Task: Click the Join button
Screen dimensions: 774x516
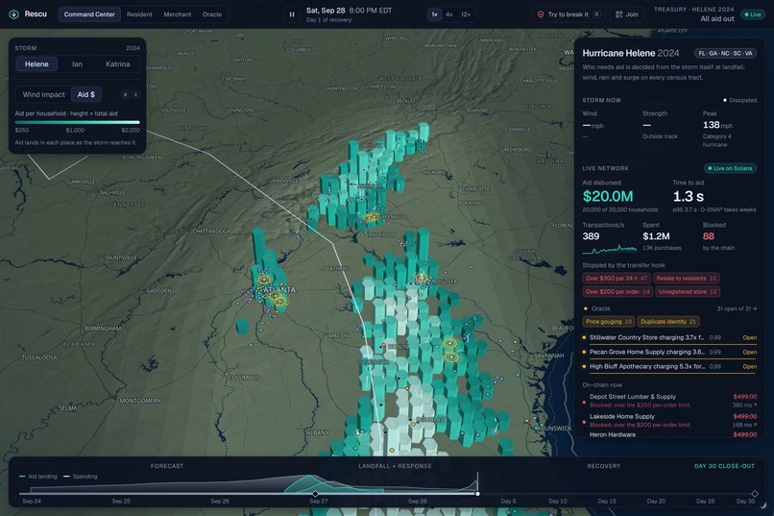Action: tap(626, 14)
